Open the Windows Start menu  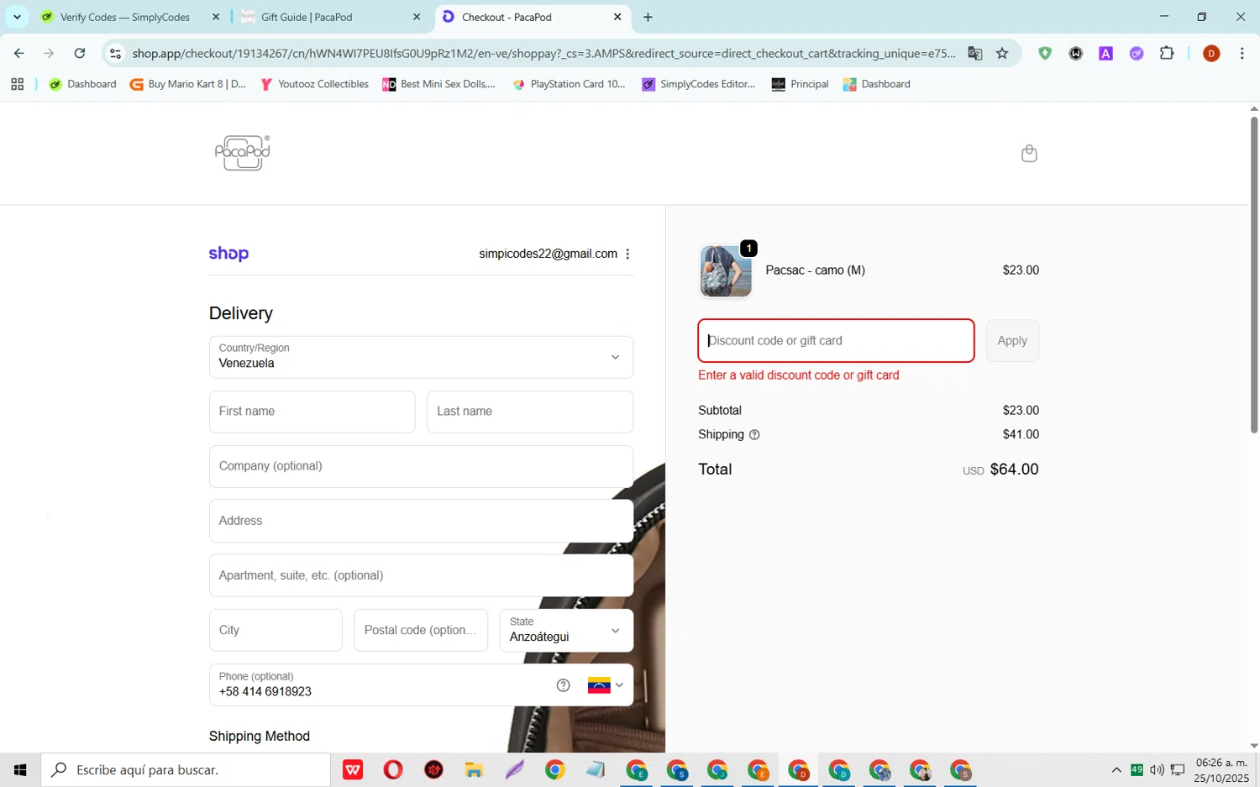pos(20,769)
